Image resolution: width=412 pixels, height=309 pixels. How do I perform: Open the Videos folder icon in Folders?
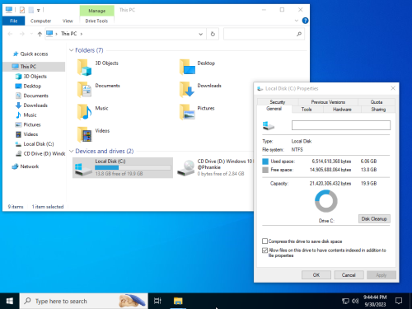[x=84, y=134]
